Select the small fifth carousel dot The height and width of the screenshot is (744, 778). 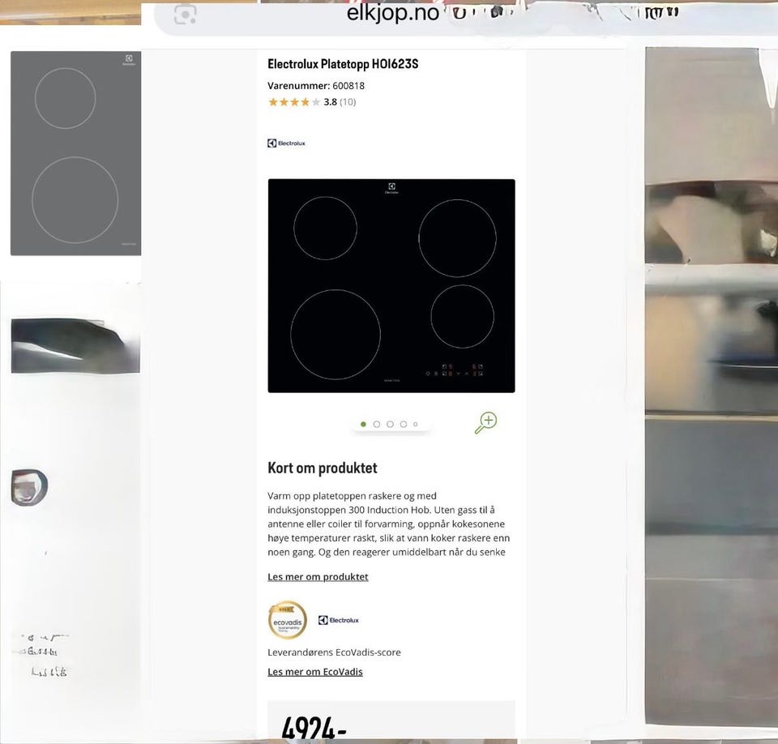415,425
